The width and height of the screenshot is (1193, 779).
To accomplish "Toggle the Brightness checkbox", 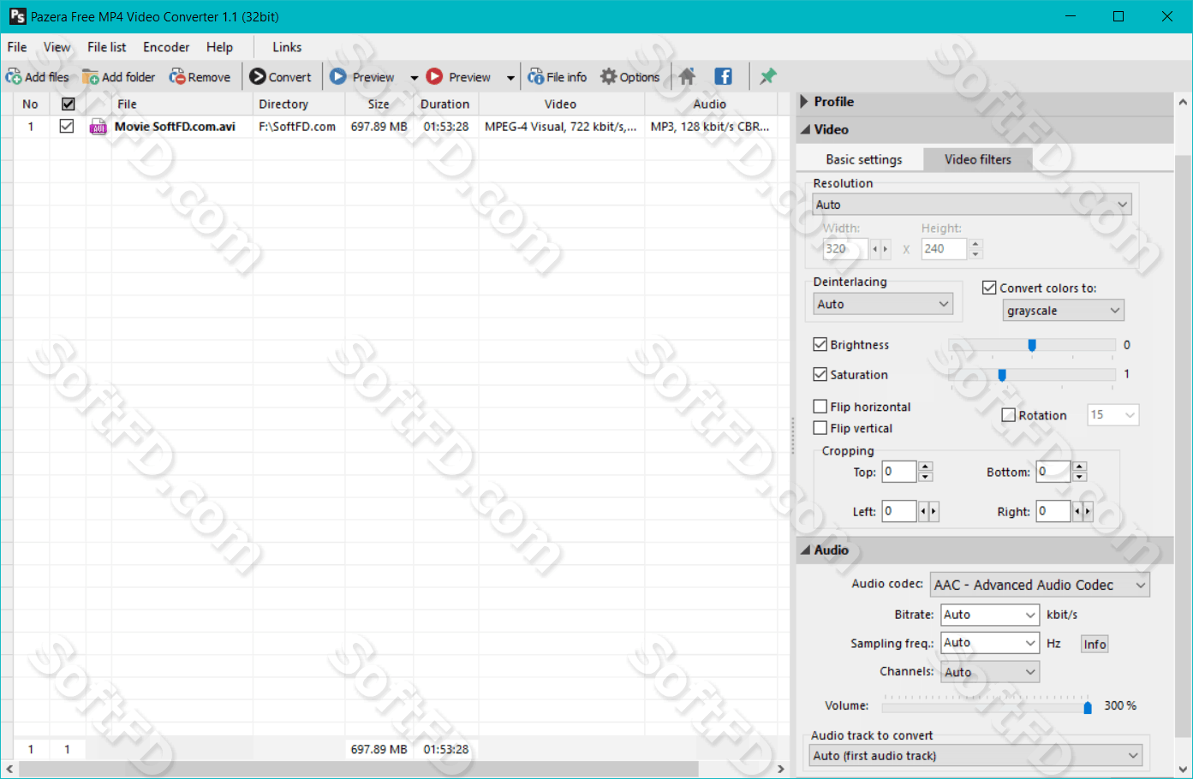I will coord(820,344).
